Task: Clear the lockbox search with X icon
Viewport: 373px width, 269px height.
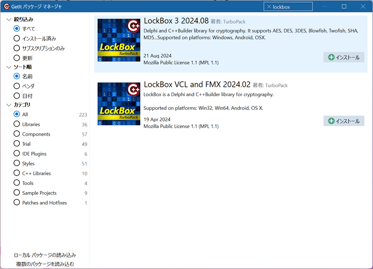Action: pos(269,7)
